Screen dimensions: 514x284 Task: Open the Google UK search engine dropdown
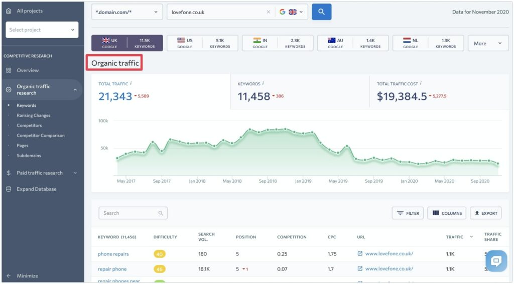tap(291, 12)
